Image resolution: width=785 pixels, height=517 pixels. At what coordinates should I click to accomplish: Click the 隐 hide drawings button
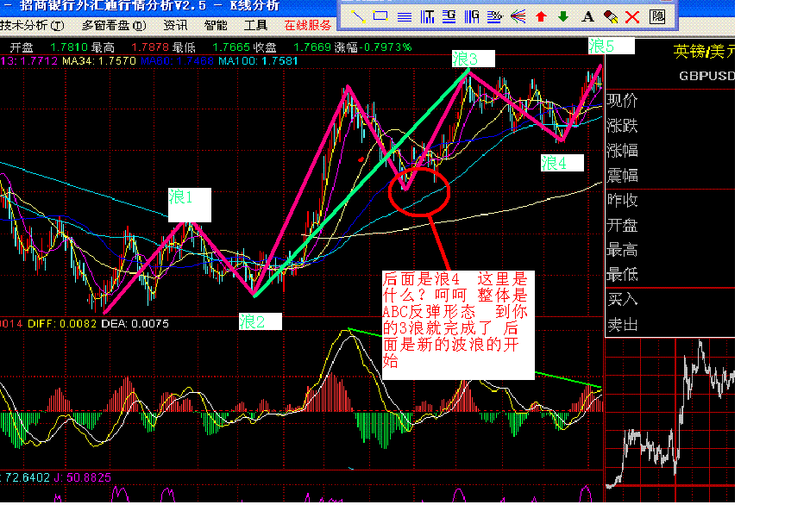point(657,16)
